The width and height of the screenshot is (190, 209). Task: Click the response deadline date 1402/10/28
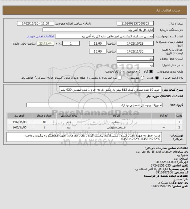(x=135, y=44)
